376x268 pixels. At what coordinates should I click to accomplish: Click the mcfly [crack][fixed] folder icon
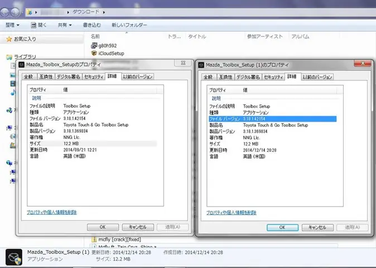93,239
